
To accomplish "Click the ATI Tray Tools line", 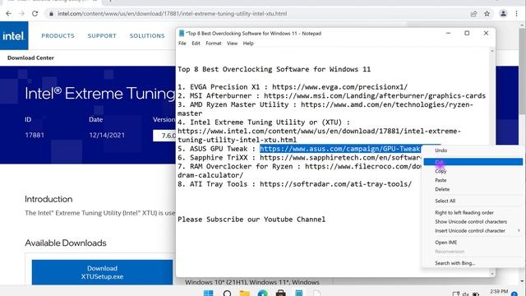I will [294, 184].
